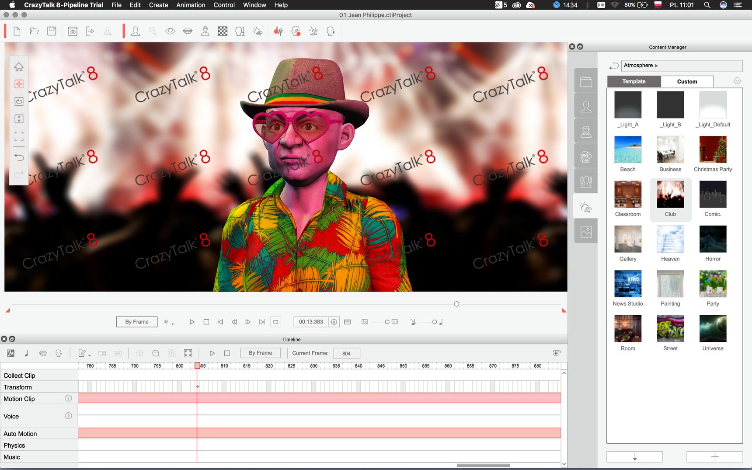The height and width of the screenshot is (470, 752).
Task: Select the rotate camera tool
Action: point(19,101)
